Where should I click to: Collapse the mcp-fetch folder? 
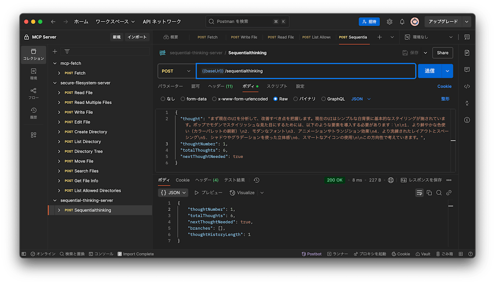pyautogui.click(x=55, y=63)
